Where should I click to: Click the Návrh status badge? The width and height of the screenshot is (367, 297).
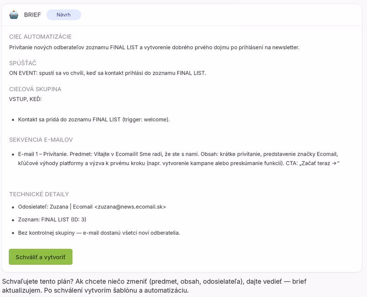(x=64, y=15)
